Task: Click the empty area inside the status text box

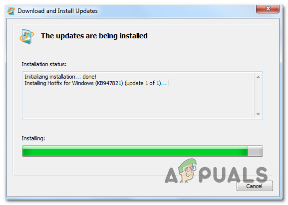Action: coord(138,103)
